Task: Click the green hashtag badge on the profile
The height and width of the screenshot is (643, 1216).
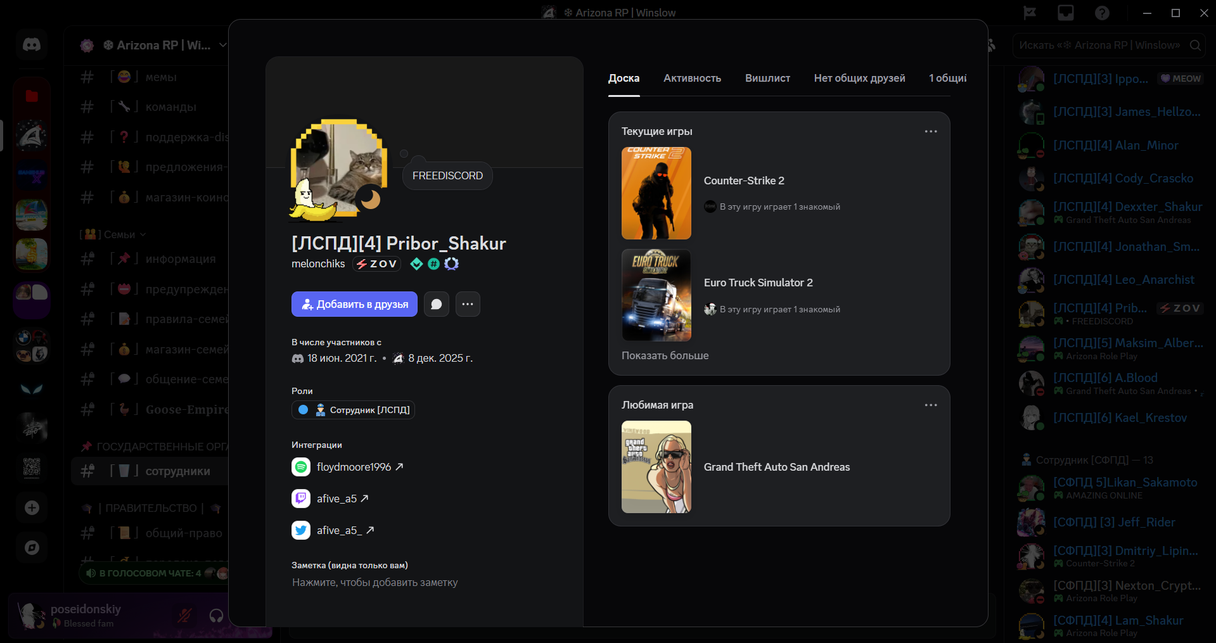Action: 433,264
